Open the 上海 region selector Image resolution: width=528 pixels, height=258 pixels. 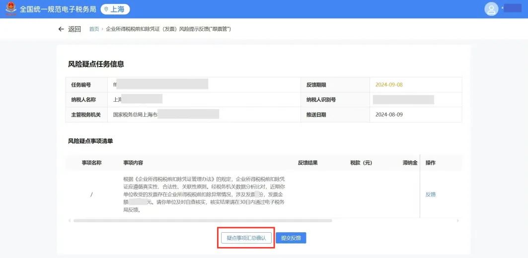pos(115,9)
